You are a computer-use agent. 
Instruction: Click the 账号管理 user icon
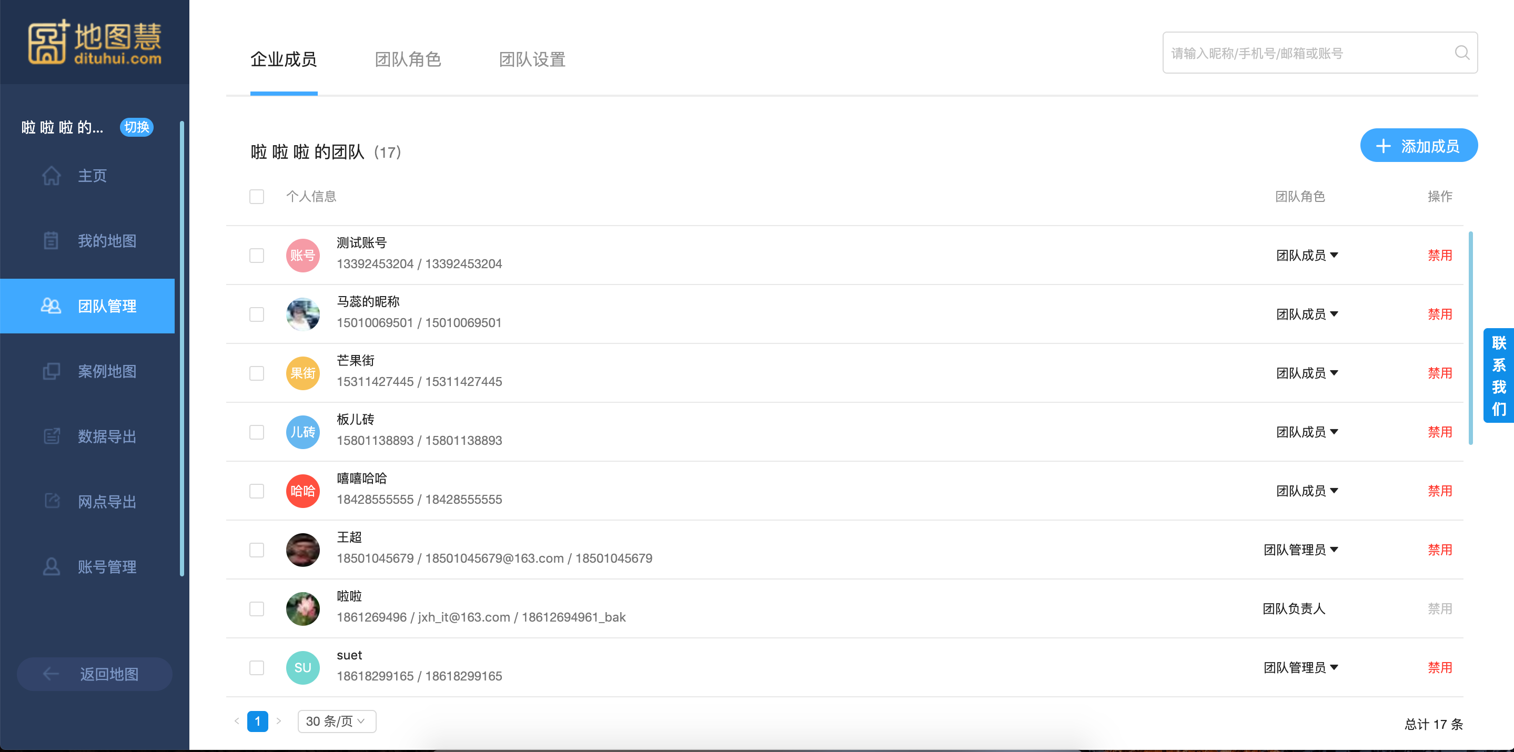(x=51, y=566)
